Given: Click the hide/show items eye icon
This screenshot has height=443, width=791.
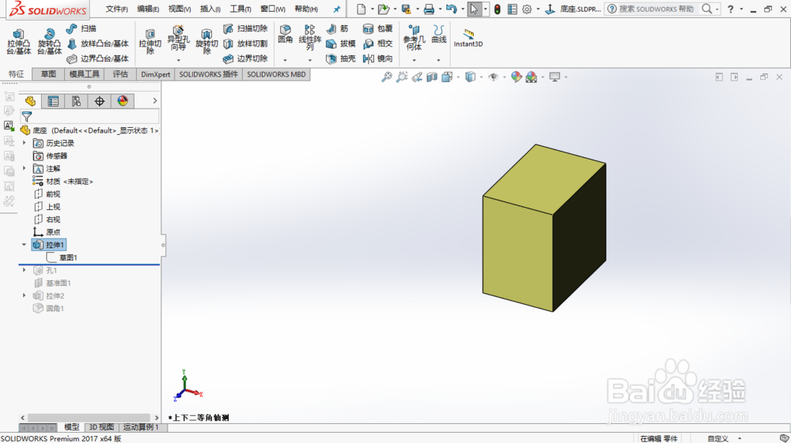Looking at the screenshot, I should click(494, 77).
